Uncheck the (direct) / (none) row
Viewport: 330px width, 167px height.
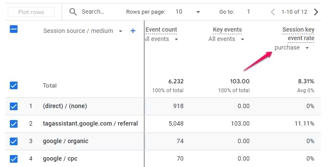[14, 106]
